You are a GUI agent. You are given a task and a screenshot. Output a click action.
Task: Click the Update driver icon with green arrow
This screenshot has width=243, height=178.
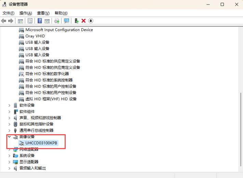[77, 21]
